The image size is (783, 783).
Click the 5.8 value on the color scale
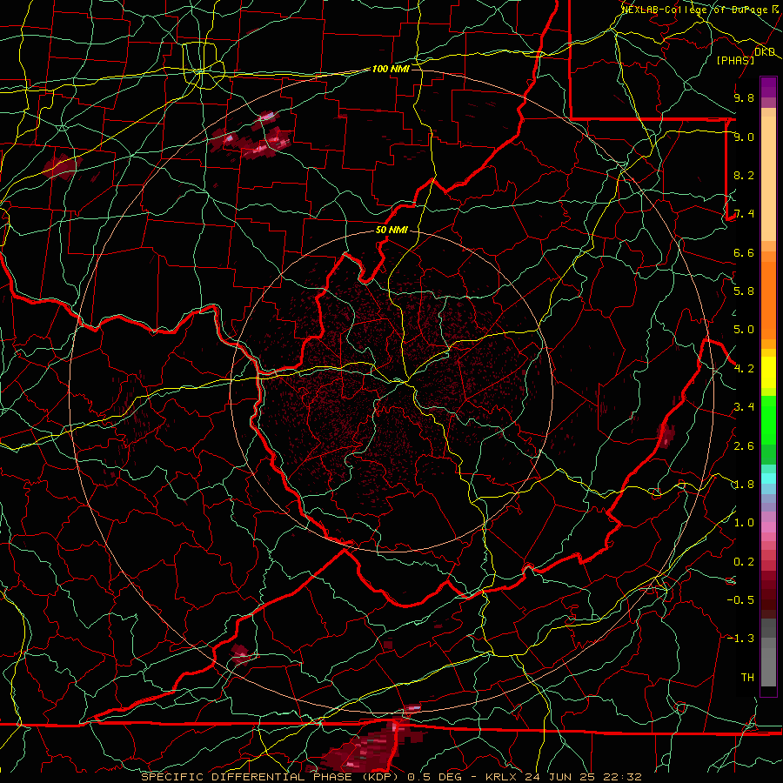(744, 291)
